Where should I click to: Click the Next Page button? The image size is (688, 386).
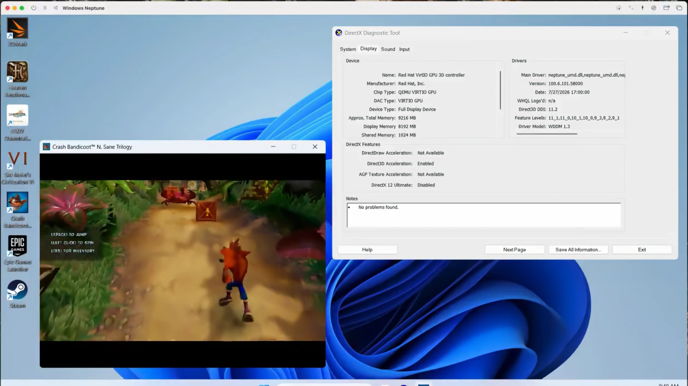click(514, 250)
